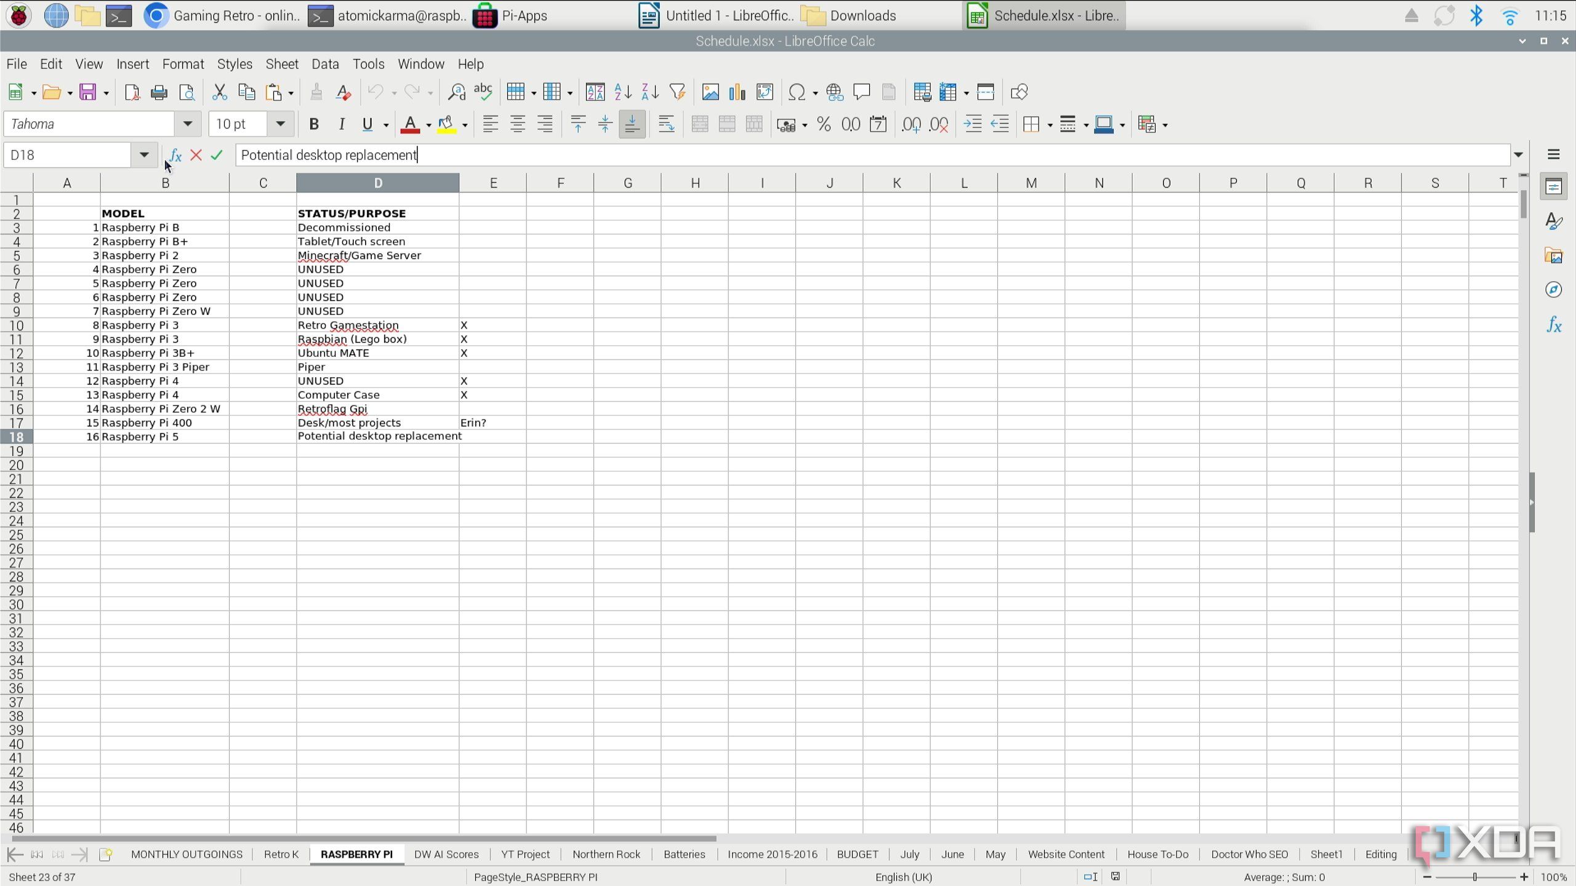Toggle Align Bottom vertical alignment
Screen dimensions: 1576x886
(632, 124)
